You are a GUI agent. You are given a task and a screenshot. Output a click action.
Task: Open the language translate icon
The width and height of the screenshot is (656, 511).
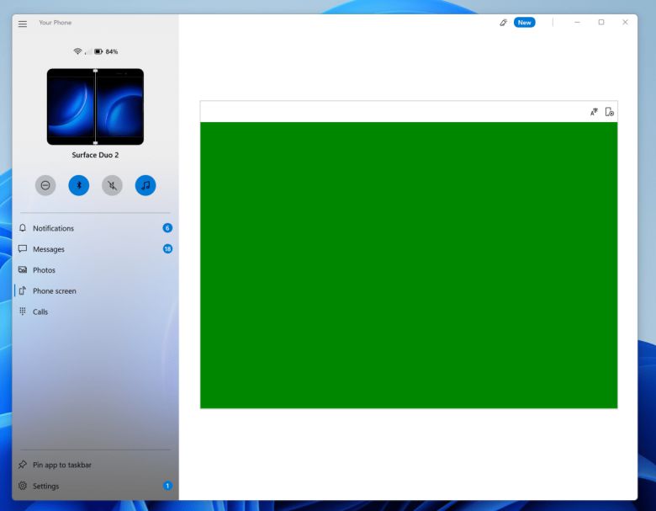(x=594, y=112)
